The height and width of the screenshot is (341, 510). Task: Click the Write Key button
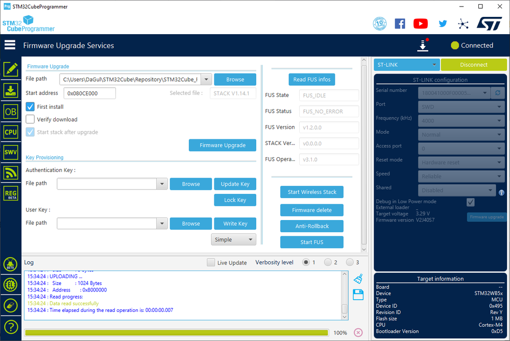[x=235, y=224]
